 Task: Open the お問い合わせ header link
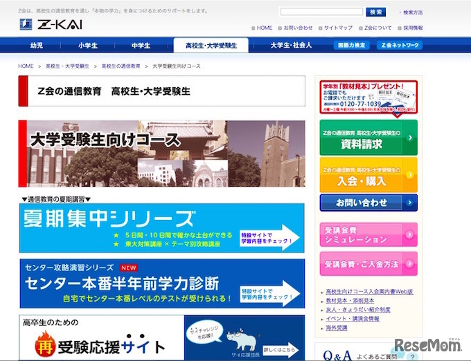pos(298,28)
